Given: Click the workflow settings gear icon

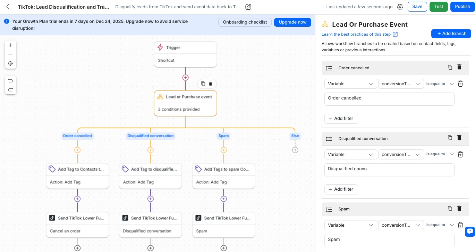Looking at the screenshot, I should point(400,7).
